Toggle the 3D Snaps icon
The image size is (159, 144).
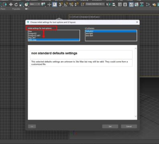(x=61, y=4)
